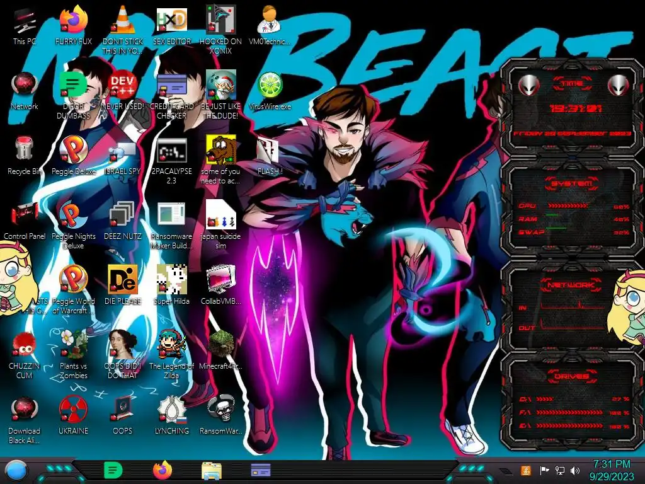Select the RansomWar skull icon
The image size is (645, 484).
220,408
